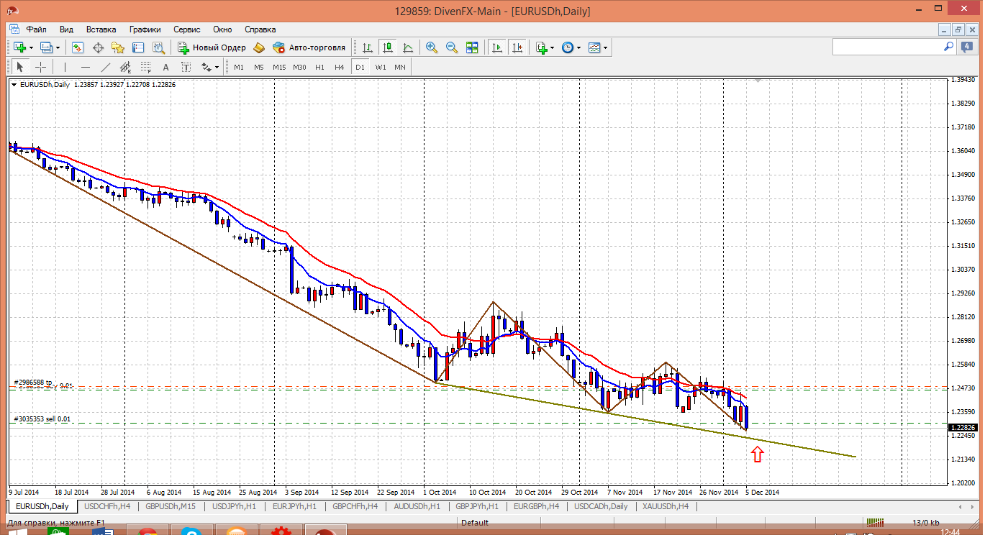The image size is (985, 535).
Task: Click the search input field
Action: 888,47
